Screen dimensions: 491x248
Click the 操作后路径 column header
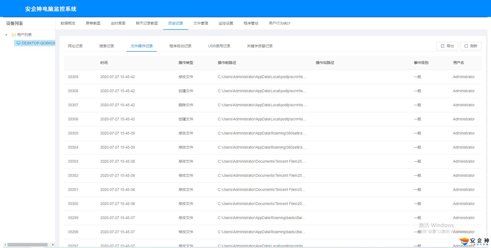325,63
